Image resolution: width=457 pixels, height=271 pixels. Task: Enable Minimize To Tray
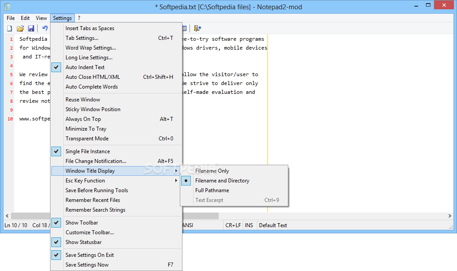click(116, 129)
